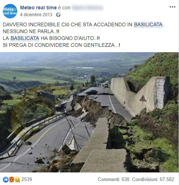
Task: Open the 2539 reactions count list
Action: point(27,180)
